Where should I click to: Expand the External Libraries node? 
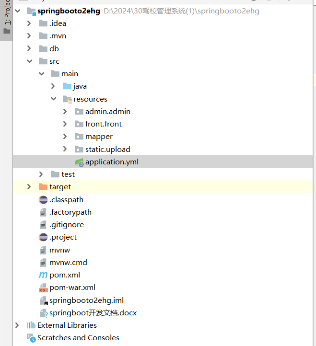pos(17,325)
